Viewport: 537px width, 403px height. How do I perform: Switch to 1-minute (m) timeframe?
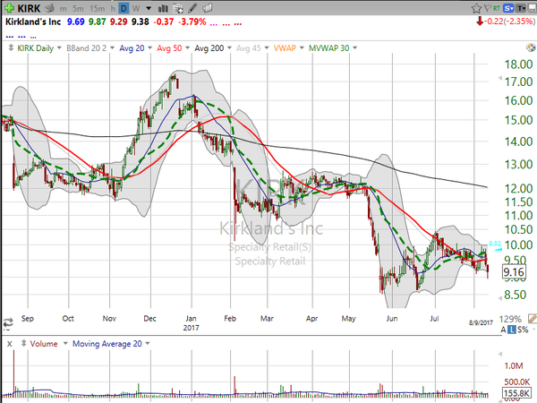[x=63, y=9]
